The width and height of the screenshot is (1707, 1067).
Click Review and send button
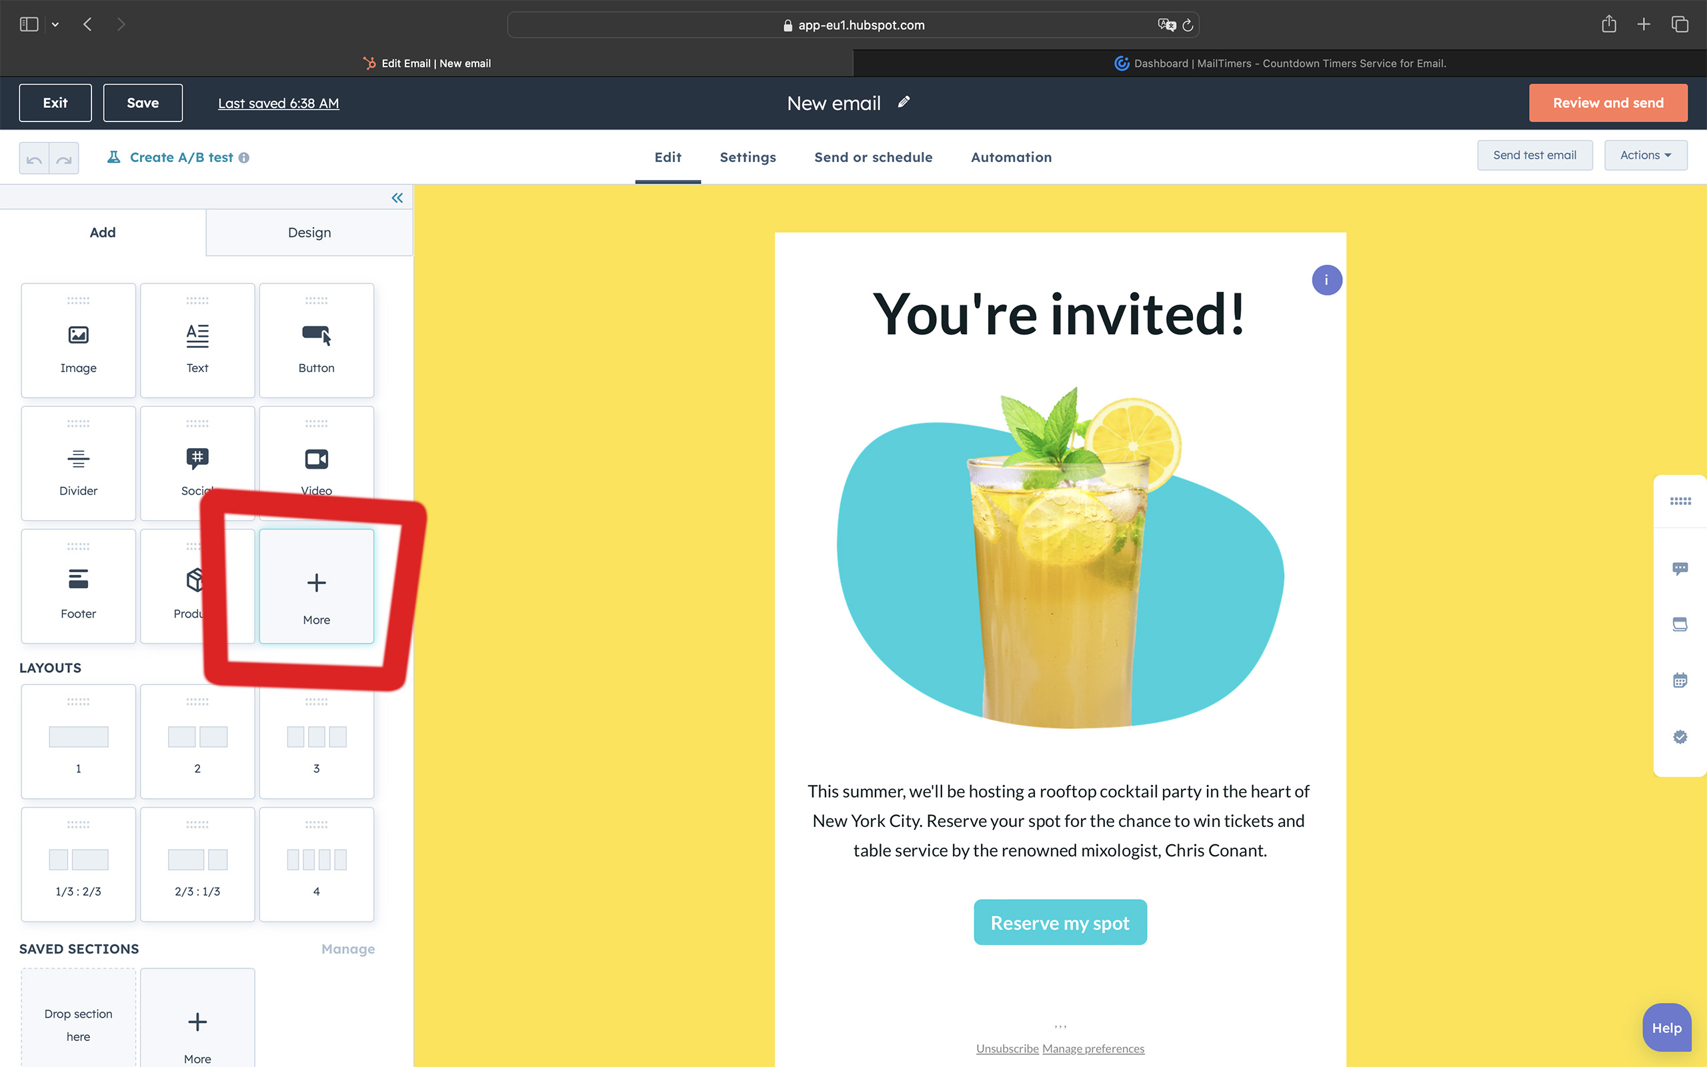tap(1608, 103)
